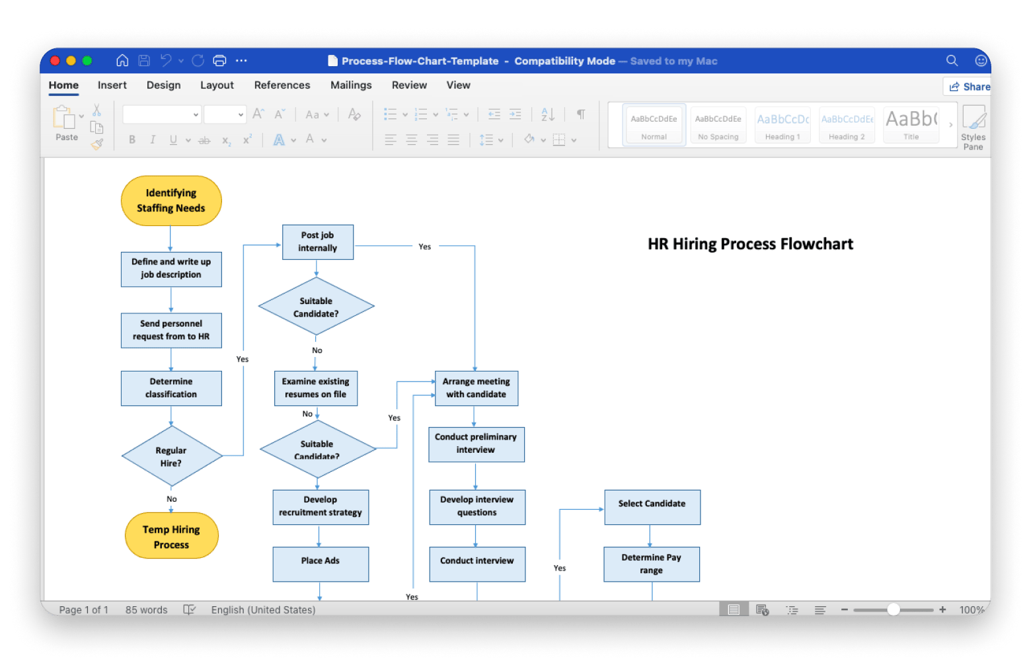This screenshot has height=669, width=1031.
Task: Apply the Heading 1 style
Action: point(783,125)
